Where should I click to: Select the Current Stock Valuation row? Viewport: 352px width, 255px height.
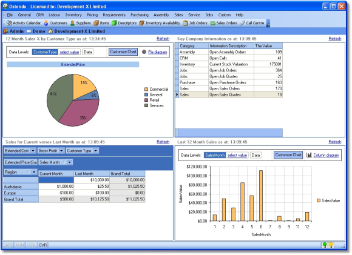tap(229, 64)
